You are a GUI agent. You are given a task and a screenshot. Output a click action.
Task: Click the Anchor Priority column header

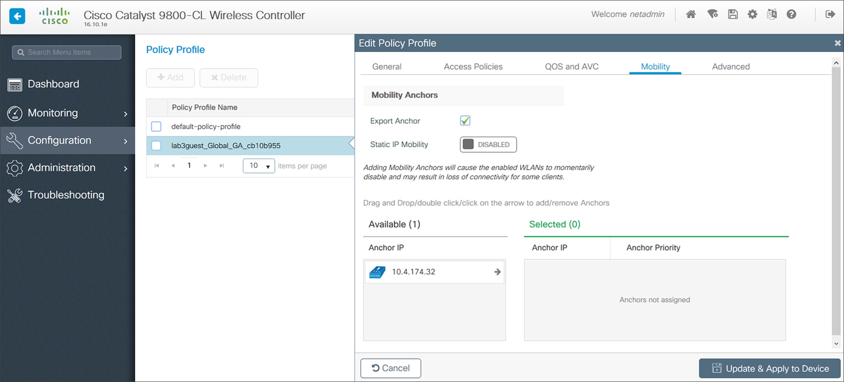pyautogui.click(x=653, y=248)
